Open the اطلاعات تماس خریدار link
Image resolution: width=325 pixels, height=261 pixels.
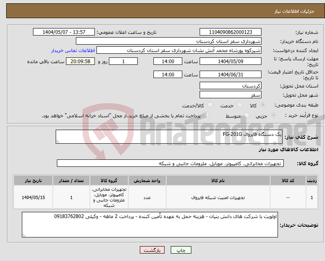click(x=73, y=50)
